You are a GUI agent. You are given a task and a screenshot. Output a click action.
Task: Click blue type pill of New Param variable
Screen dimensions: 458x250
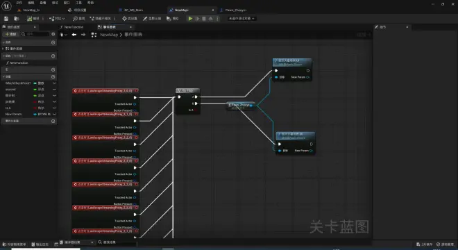(x=35, y=115)
